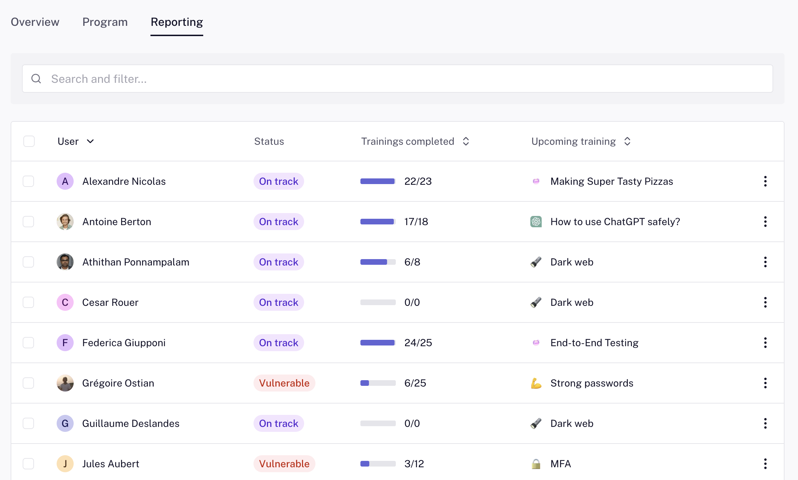
Task: Open Federica Giupponi row options menu
Action: click(765, 343)
